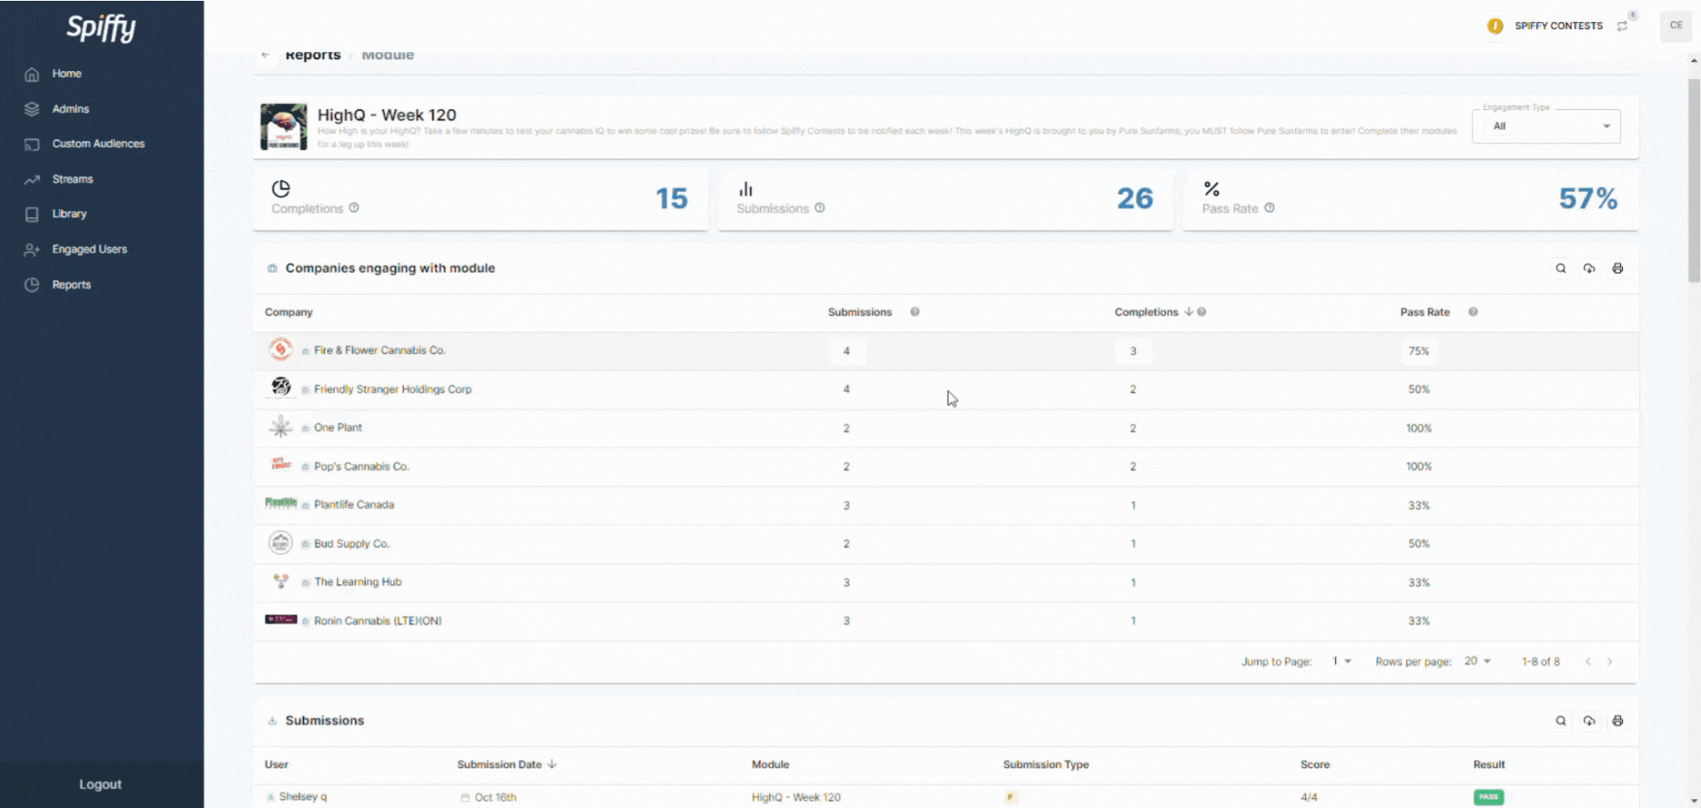Click search icon in Submissions section
The height and width of the screenshot is (808, 1701).
point(1560,721)
